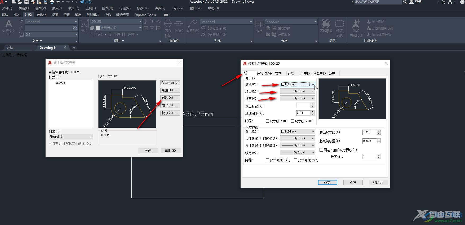Click the Autodesk App Store cart icon
This screenshot has width=465, height=225.
pos(444,2)
